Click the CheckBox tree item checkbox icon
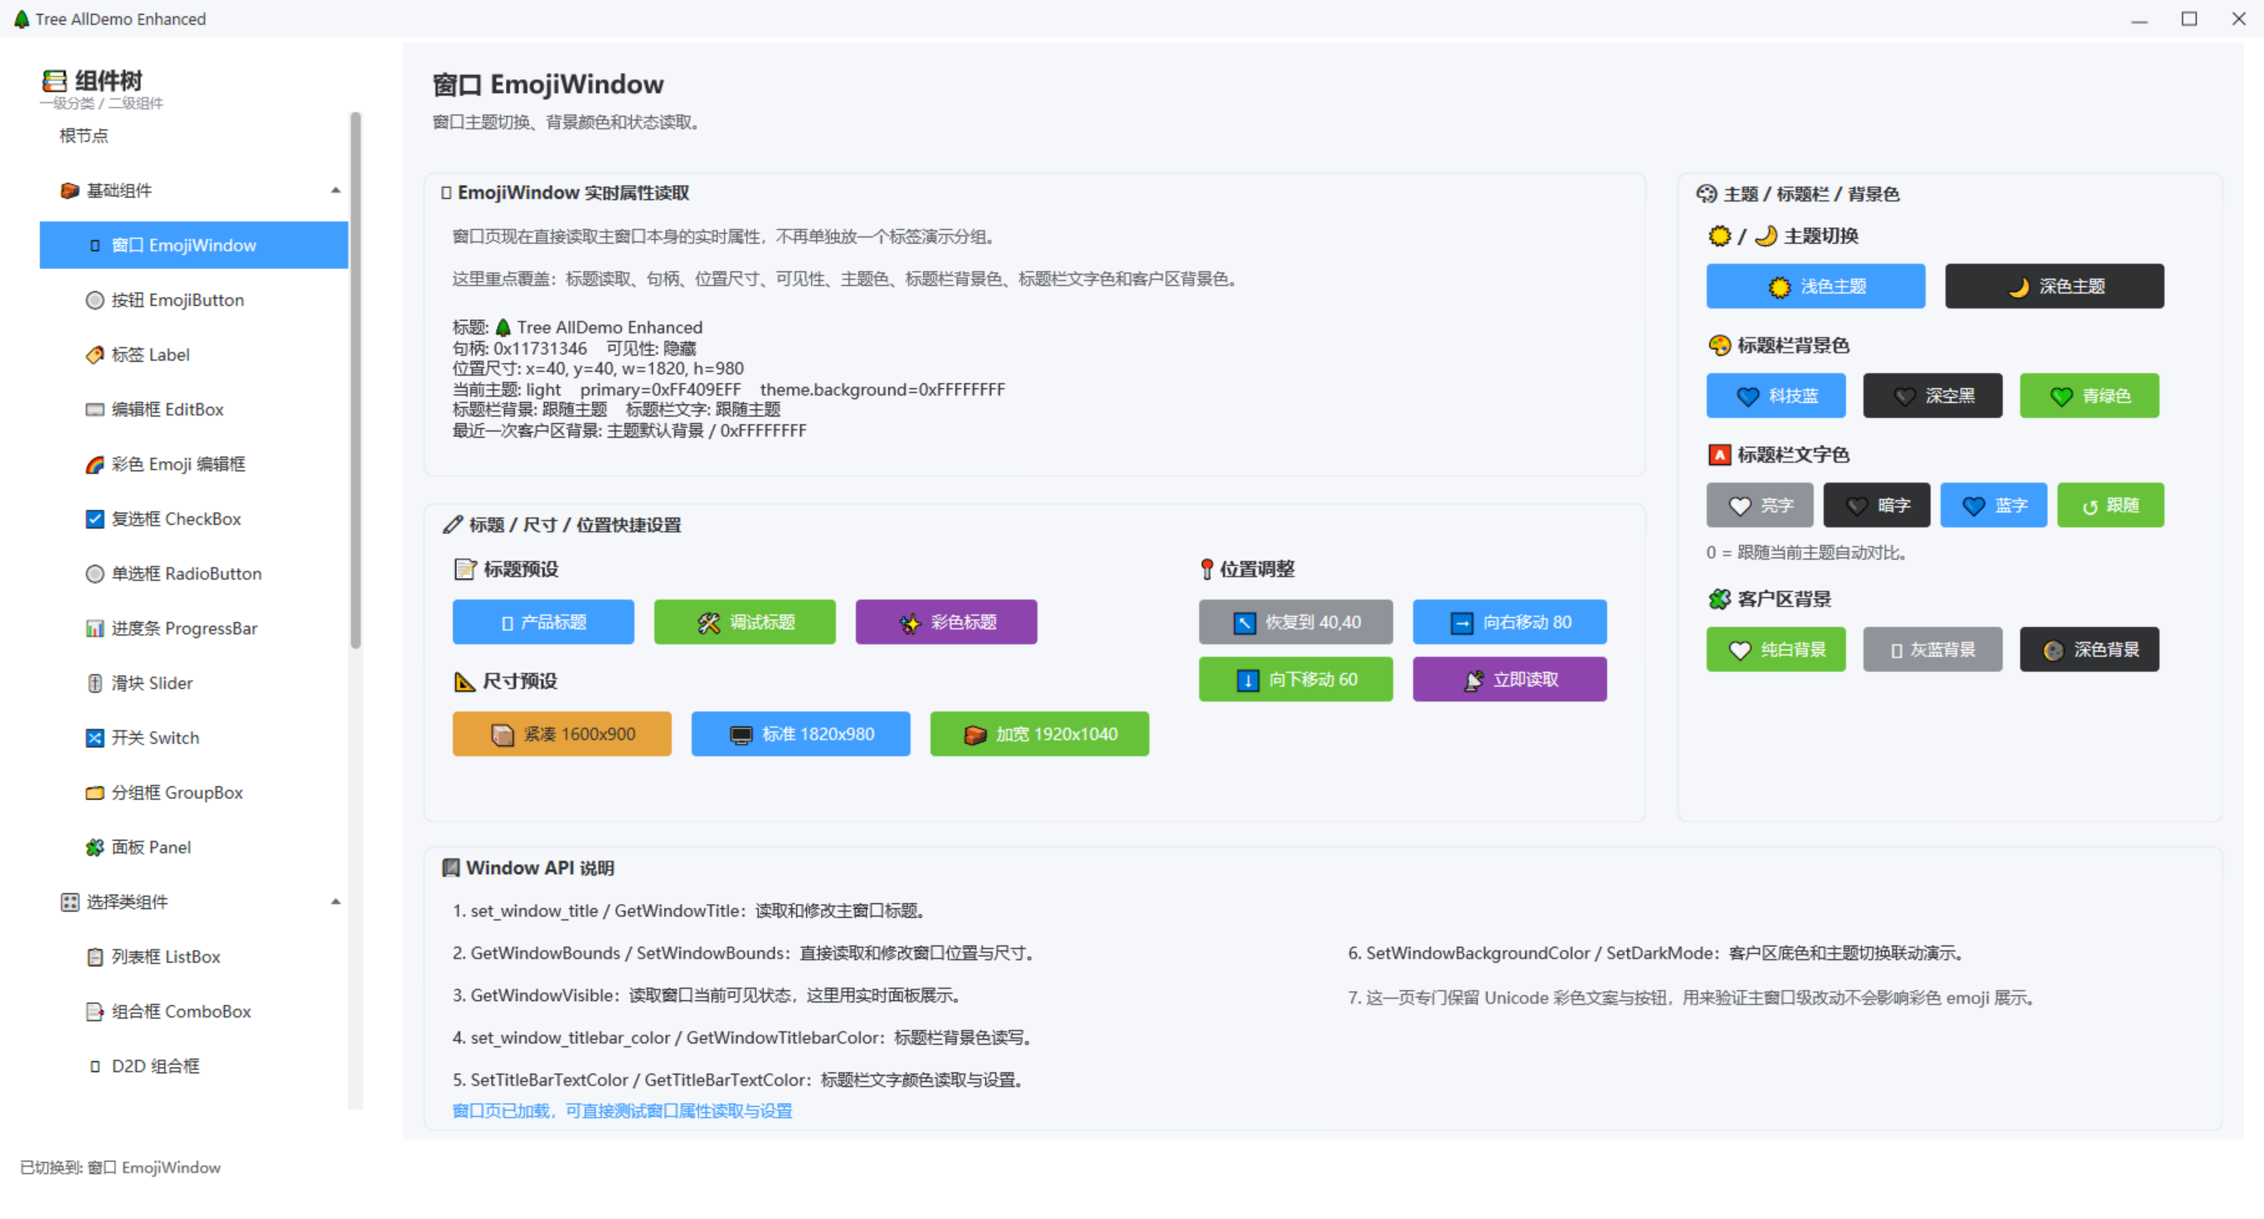 [94, 519]
